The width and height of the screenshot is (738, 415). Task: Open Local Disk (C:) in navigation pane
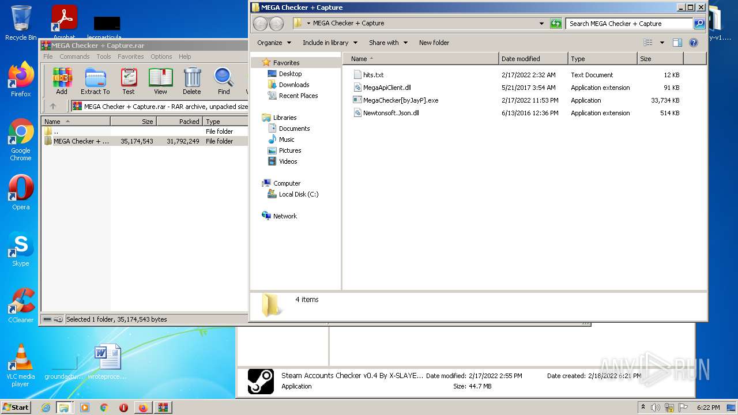299,194
